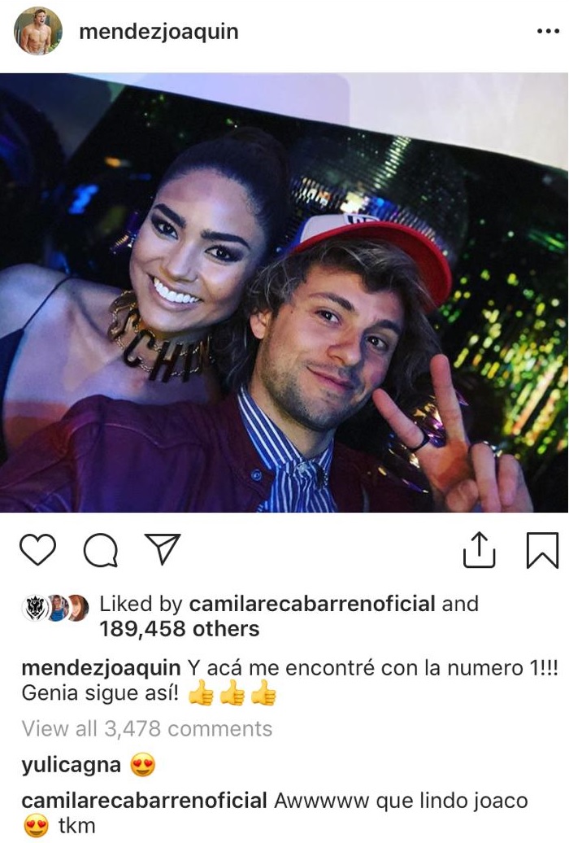Open mendezjoaquin profile picture at top
This screenshot has height=843, width=569.
(x=37, y=31)
